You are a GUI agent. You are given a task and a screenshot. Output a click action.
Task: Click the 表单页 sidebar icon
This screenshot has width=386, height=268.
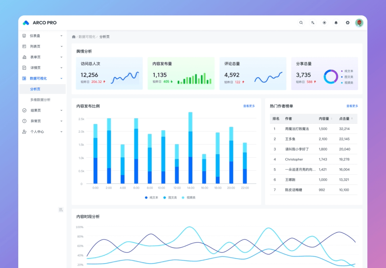coord(24,57)
